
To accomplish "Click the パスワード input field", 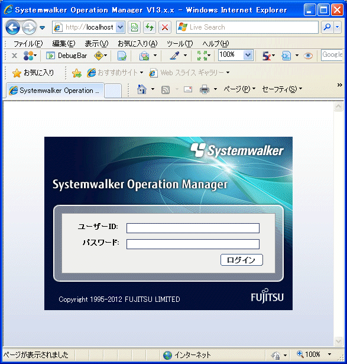I will pos(193,244).
